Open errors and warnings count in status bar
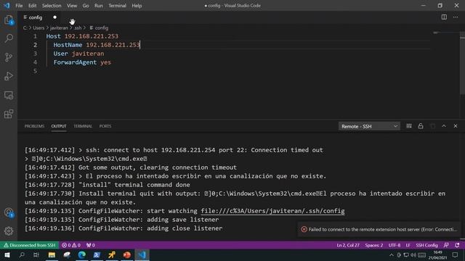This screenshot has height=261, width=465. (x=71, y=245)
